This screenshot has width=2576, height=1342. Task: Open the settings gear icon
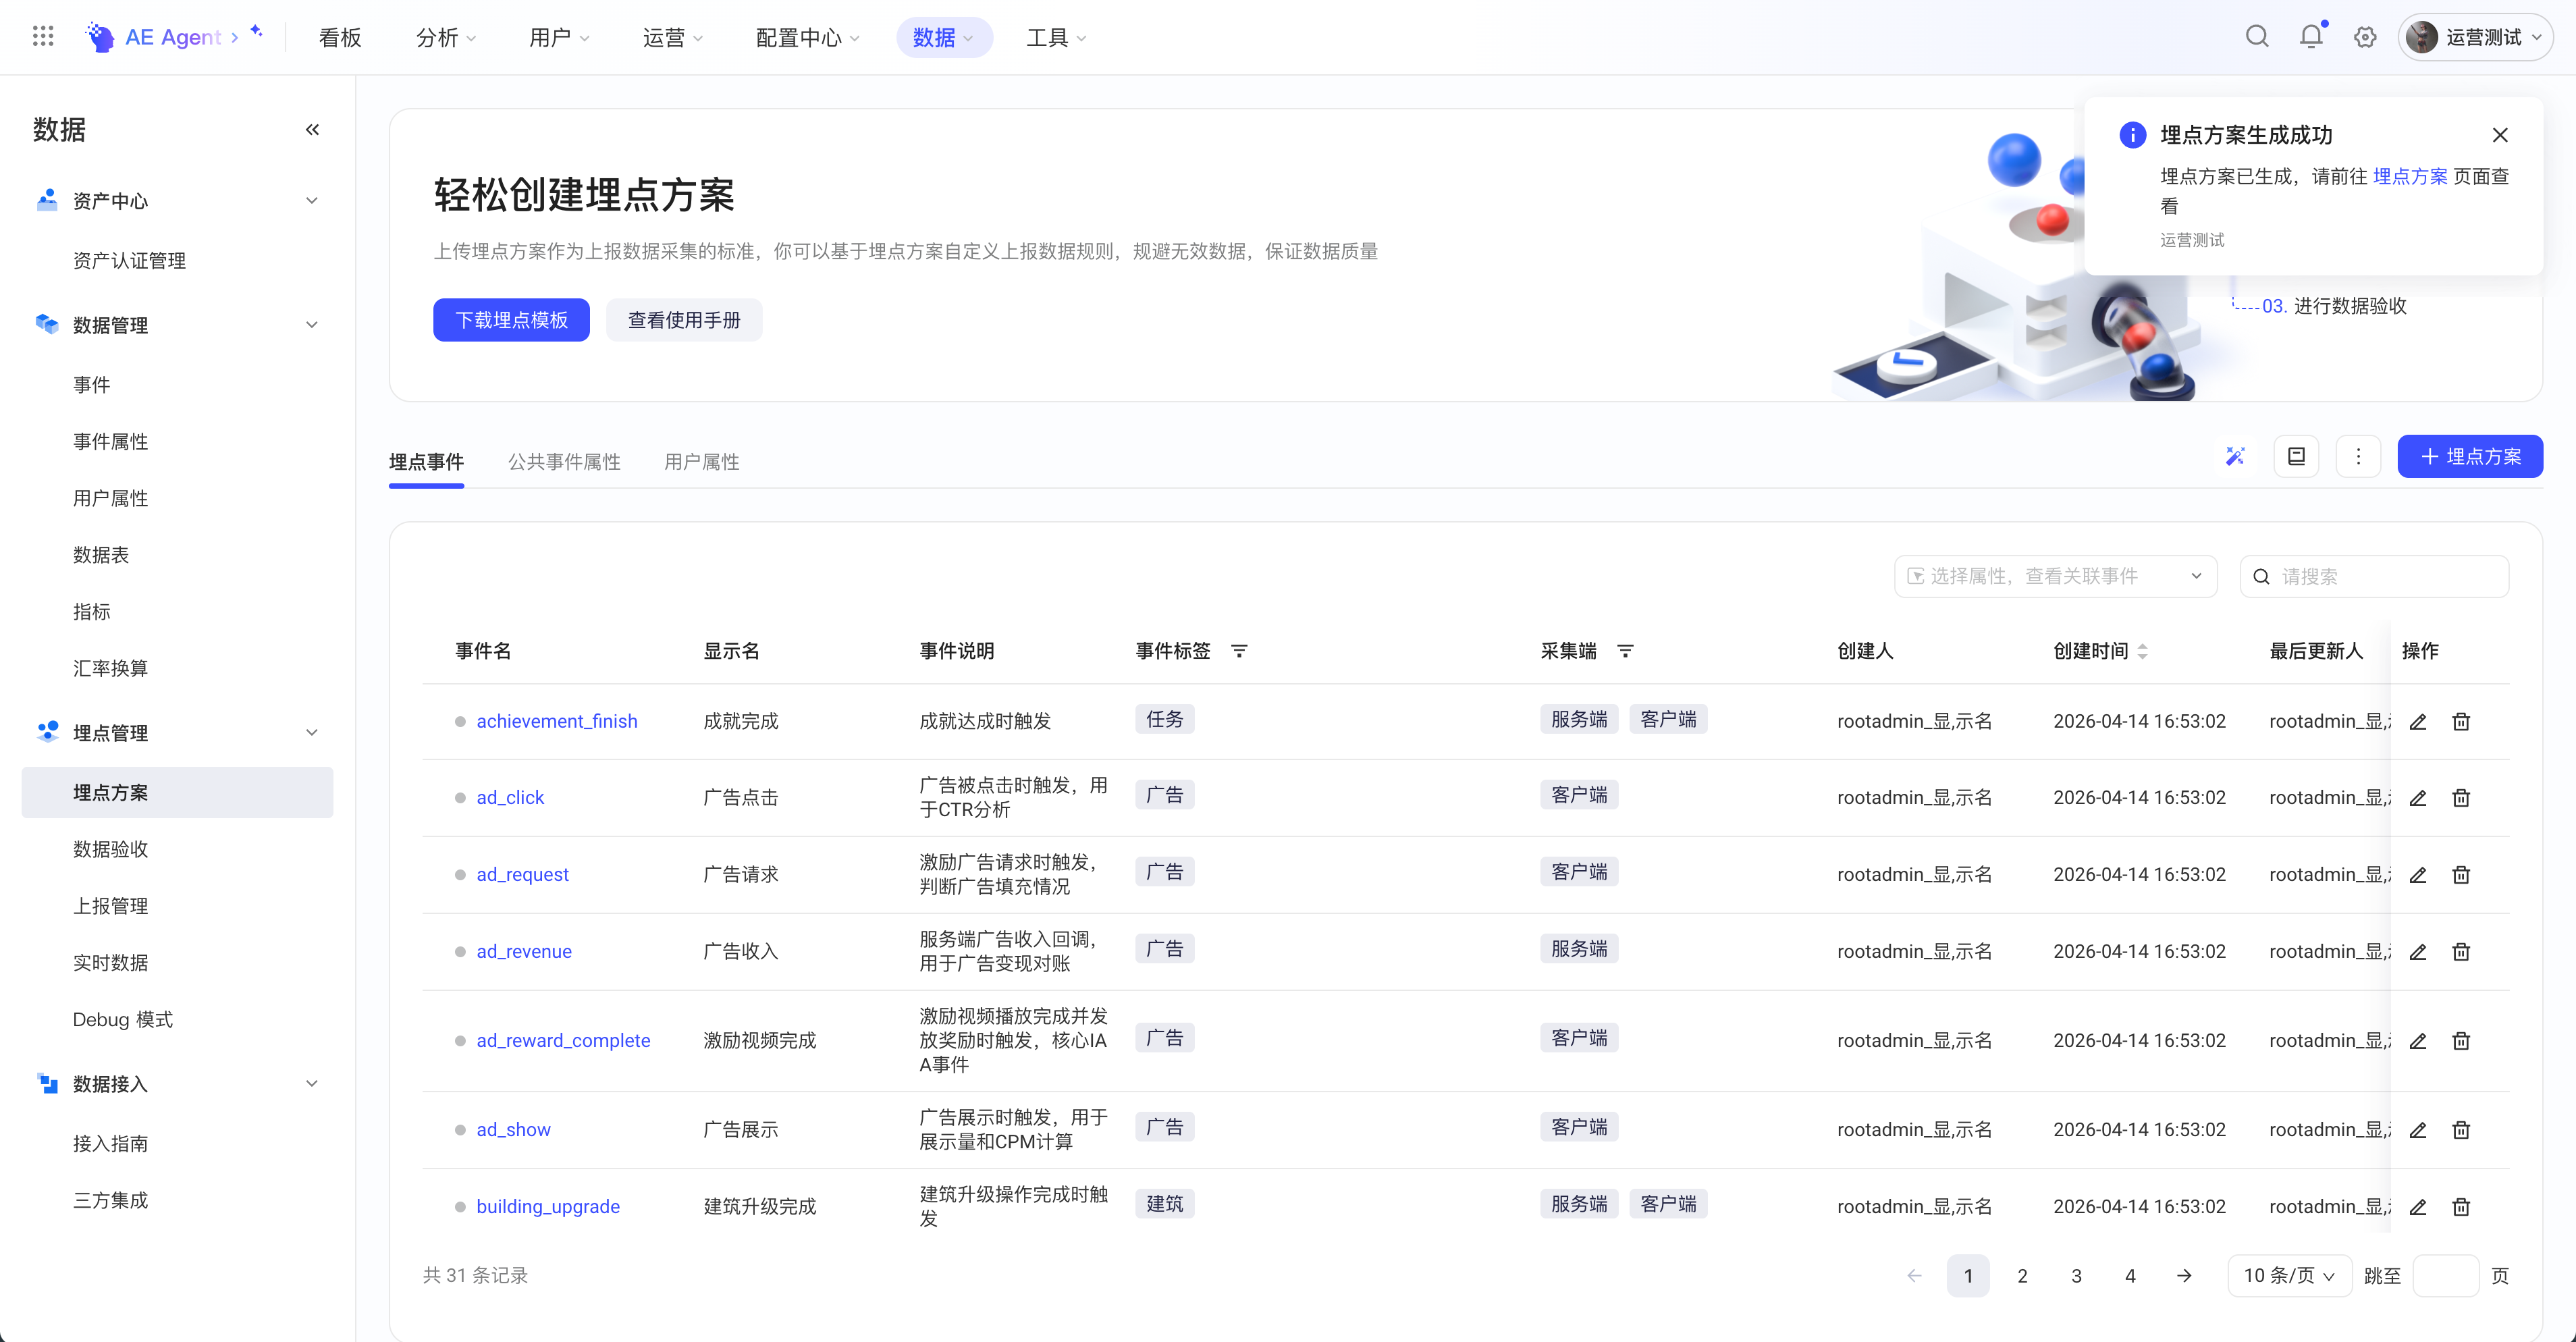[x=2365, y=37]
